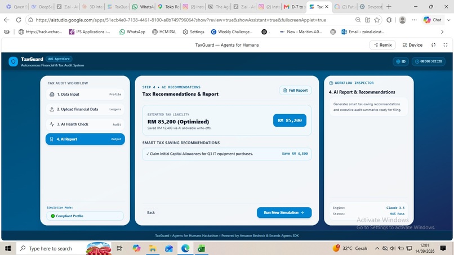Show hidden system tray icons

tap(377, 248)
